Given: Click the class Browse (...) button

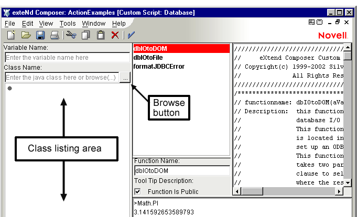Looking at the screenshot, I should [x=125, y=78].
